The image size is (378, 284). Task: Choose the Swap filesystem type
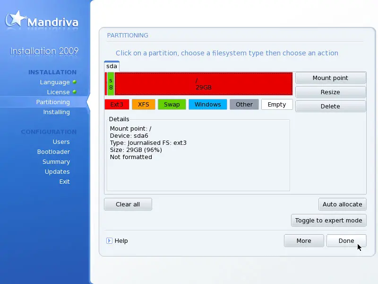point(172,105)
